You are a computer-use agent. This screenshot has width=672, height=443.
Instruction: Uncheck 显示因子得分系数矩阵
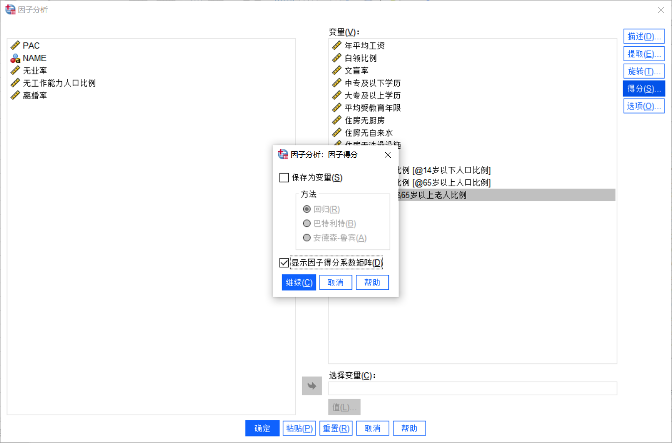(284, 262)
